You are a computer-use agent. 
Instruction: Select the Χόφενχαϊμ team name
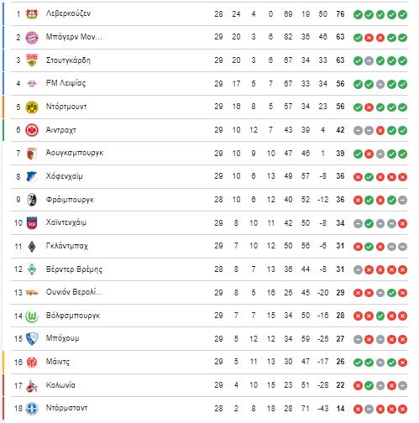tap(64, 176)
